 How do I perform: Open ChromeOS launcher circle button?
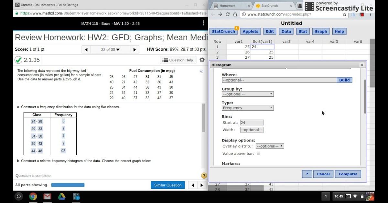tap(19, 196)
